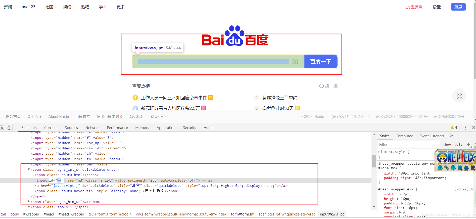Expand more style tabs with the double chevron

click(x=451, y=136)
